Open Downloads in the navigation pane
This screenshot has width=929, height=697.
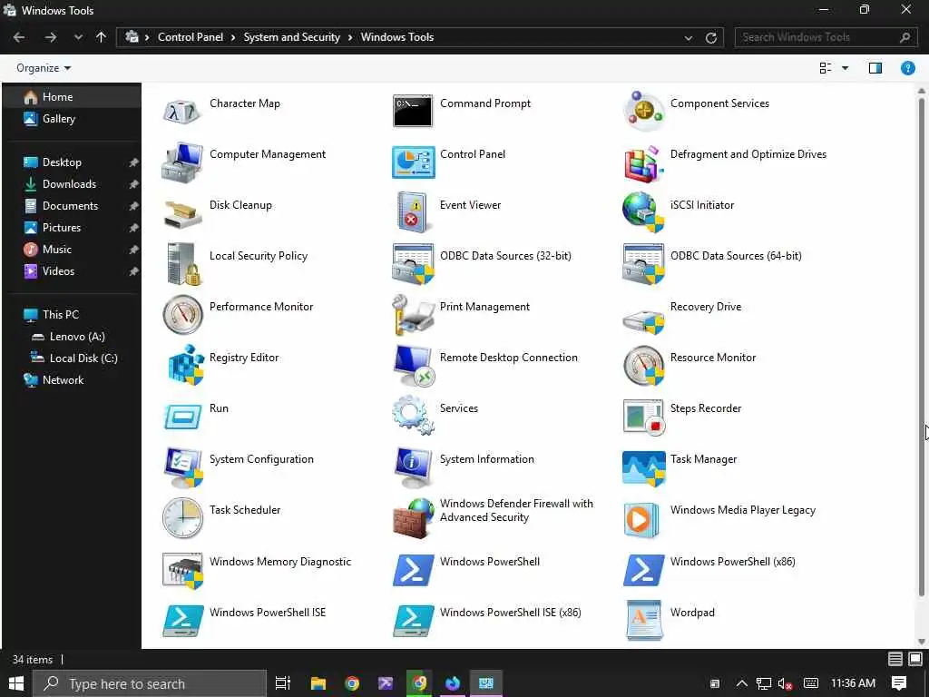pyautogui.click(x=73, y=183)
